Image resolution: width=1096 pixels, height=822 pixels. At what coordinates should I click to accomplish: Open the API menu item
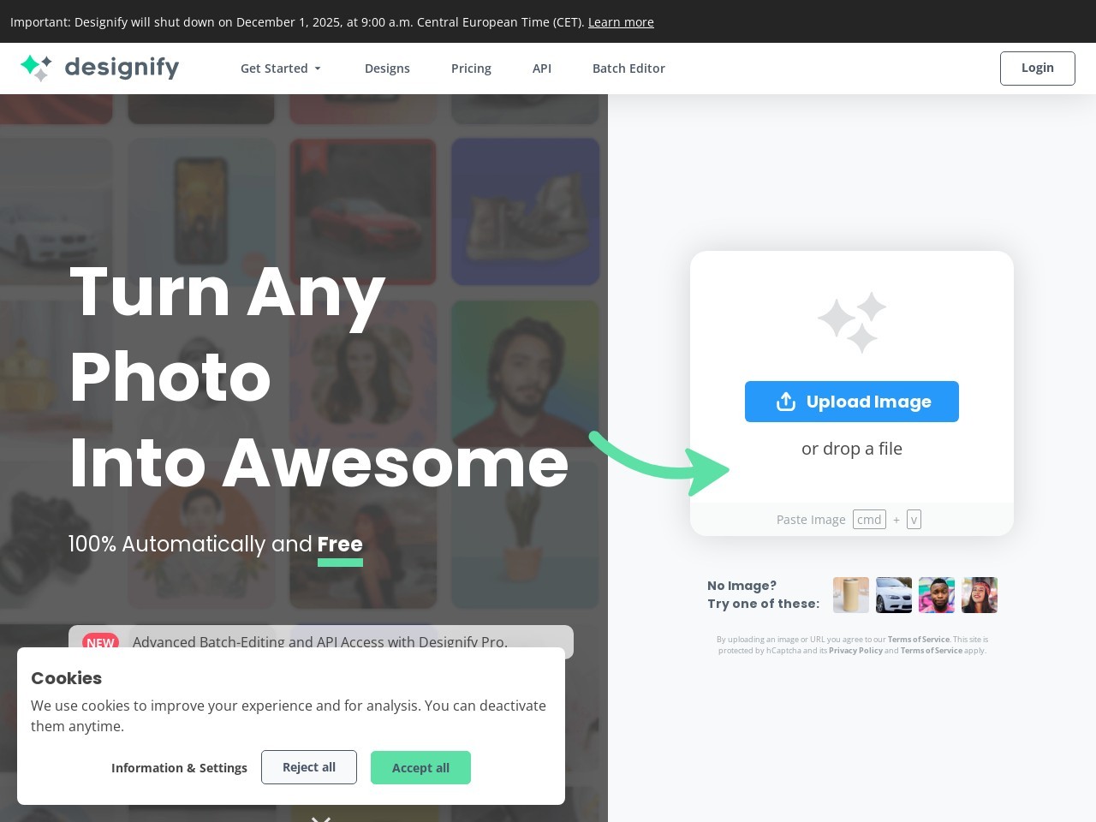[x=542, y=68]
